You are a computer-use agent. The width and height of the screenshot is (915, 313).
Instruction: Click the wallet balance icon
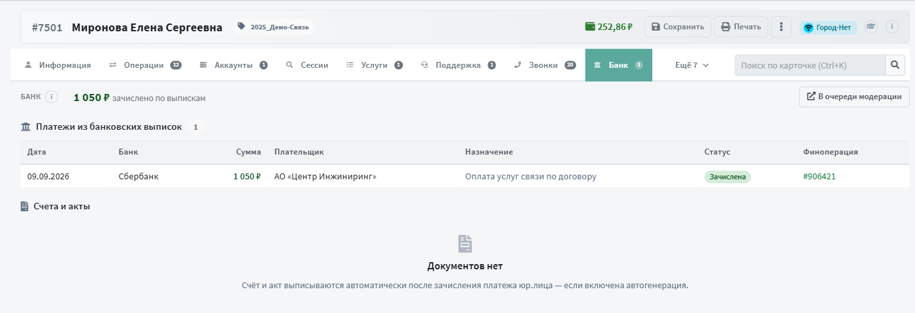pyautogui.click(x=590, y=27)
